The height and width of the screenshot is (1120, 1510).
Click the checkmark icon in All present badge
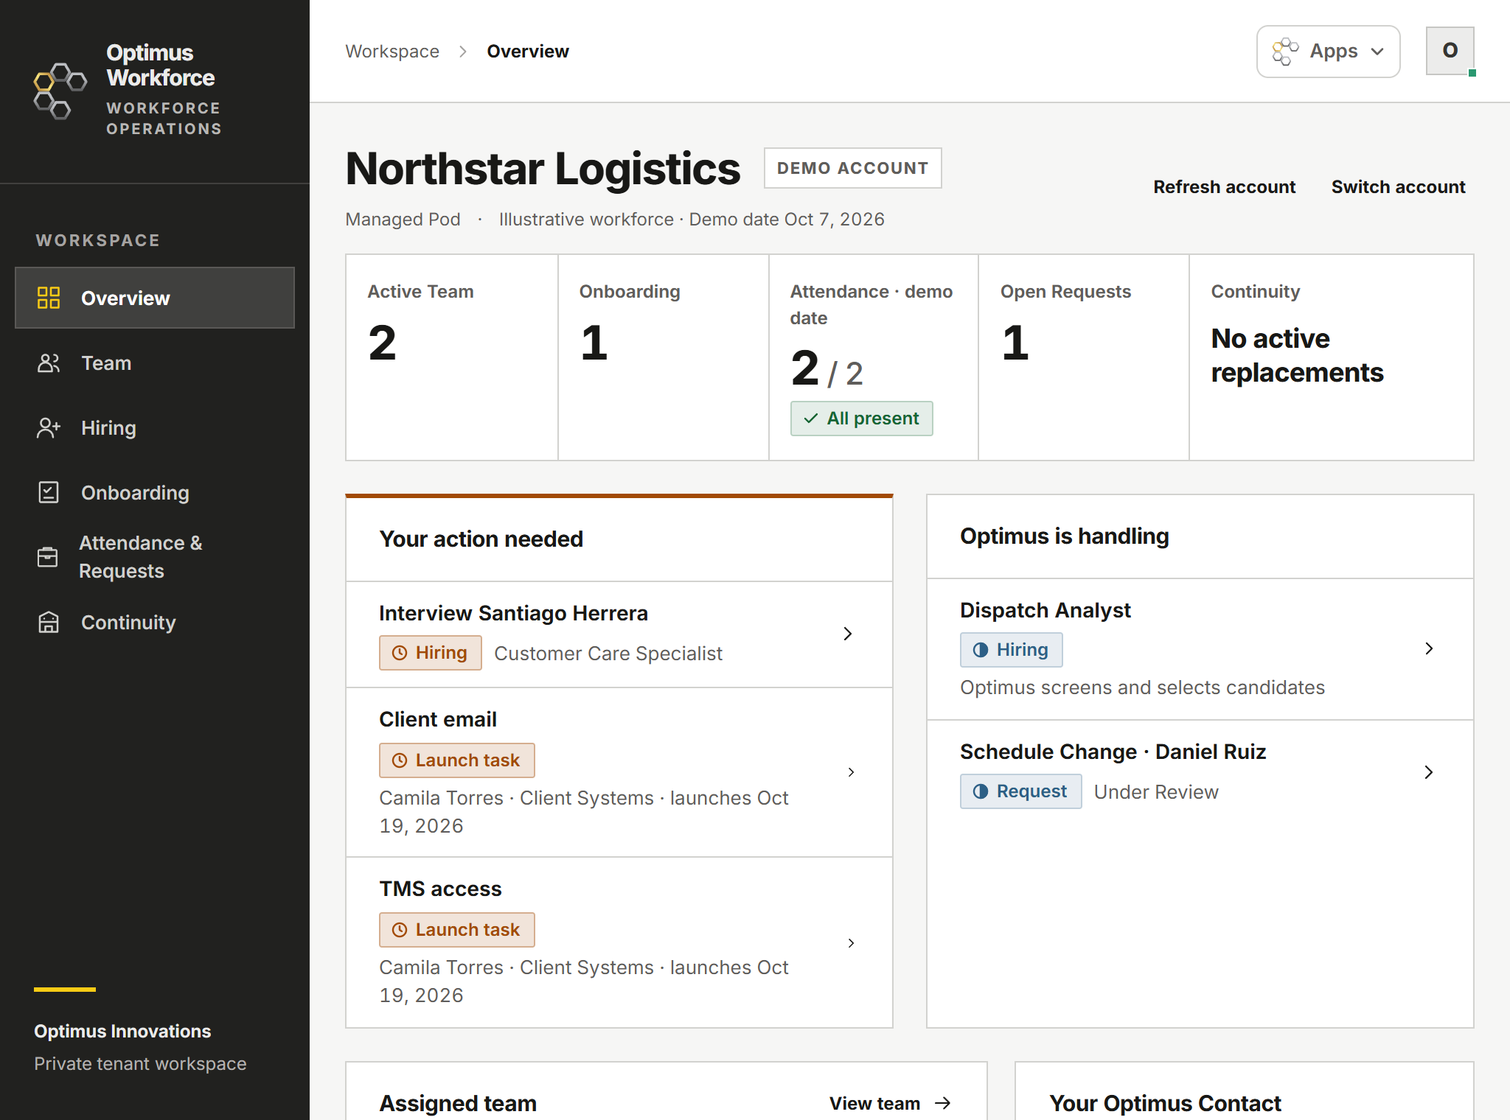pos(811,419)
